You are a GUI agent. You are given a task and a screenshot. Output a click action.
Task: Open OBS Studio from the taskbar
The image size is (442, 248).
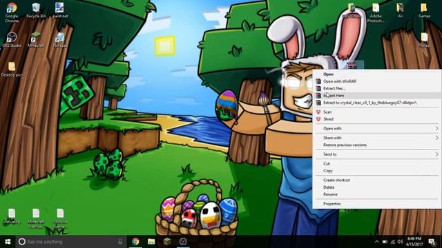coord(183,242)
